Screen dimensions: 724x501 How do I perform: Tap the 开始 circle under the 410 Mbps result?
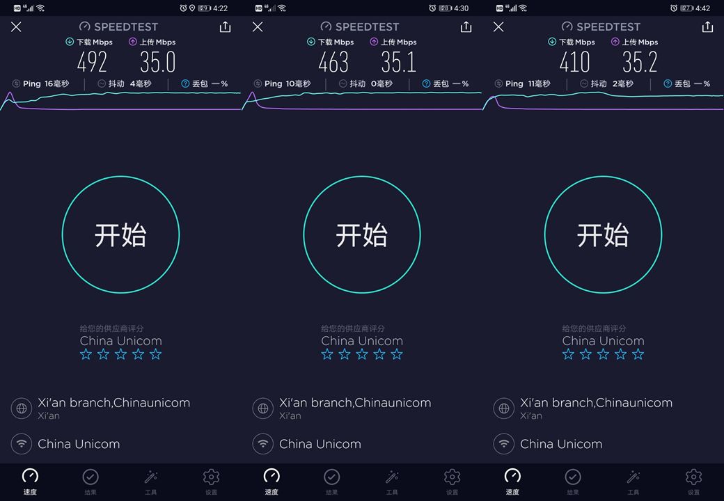click(603, 234)
